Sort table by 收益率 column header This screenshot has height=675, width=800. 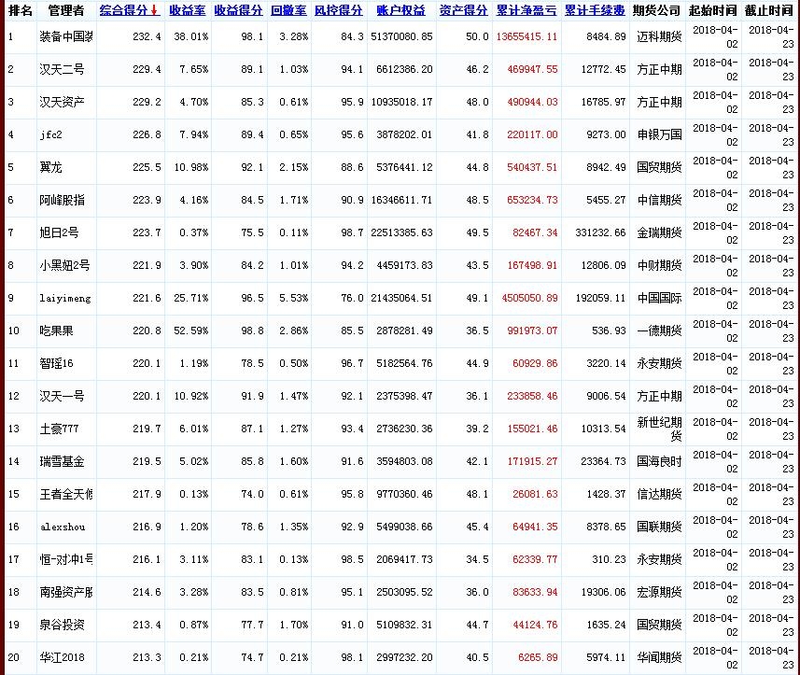click(188, 11)
